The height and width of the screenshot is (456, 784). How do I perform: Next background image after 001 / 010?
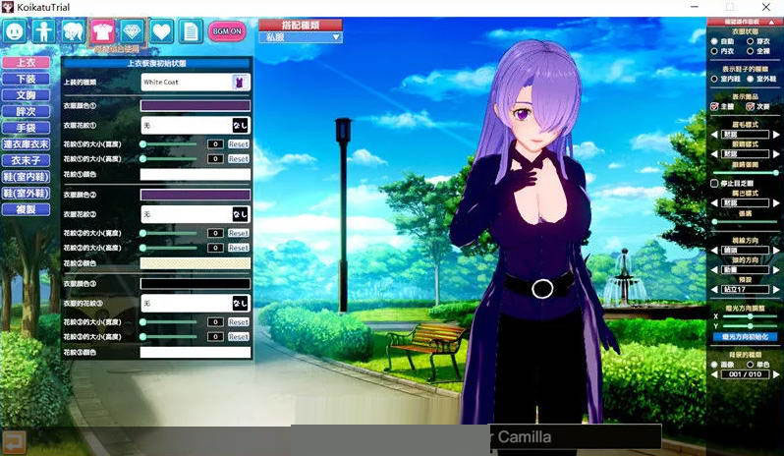775,374
